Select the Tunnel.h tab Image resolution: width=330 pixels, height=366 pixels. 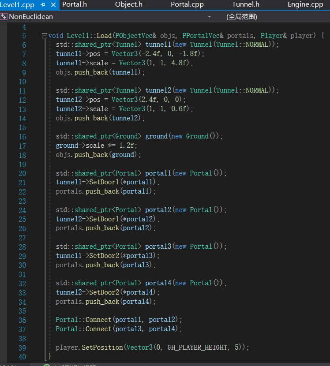coord(246,5)
